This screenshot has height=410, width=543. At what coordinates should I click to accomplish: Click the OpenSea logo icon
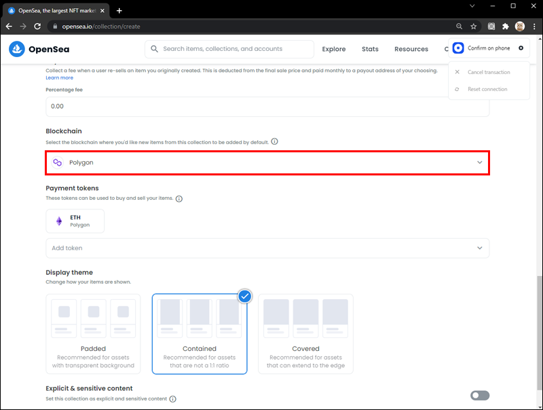(16, 49)
